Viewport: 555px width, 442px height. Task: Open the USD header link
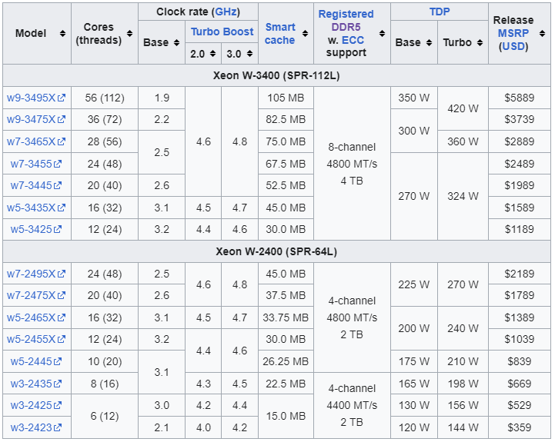[x=513, y=46]
